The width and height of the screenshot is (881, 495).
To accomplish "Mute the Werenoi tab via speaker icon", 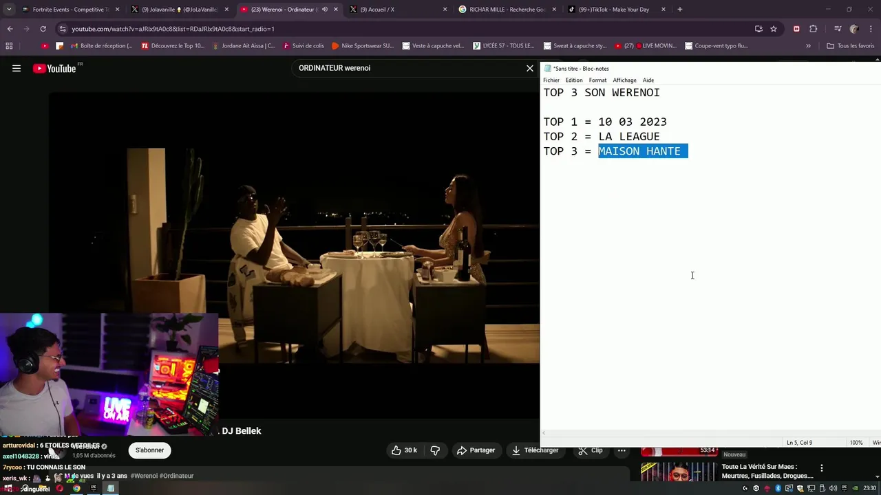I will [x=325, y=10].
